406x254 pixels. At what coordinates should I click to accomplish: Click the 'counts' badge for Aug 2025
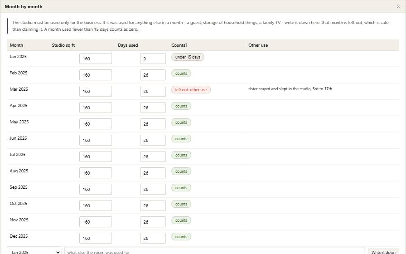pos(181,171)
